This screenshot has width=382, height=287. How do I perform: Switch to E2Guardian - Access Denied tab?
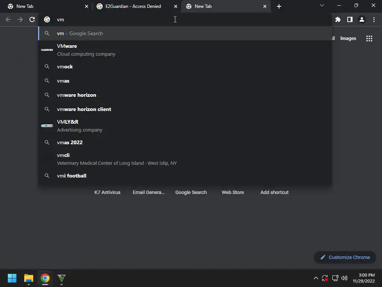(137, 6)
